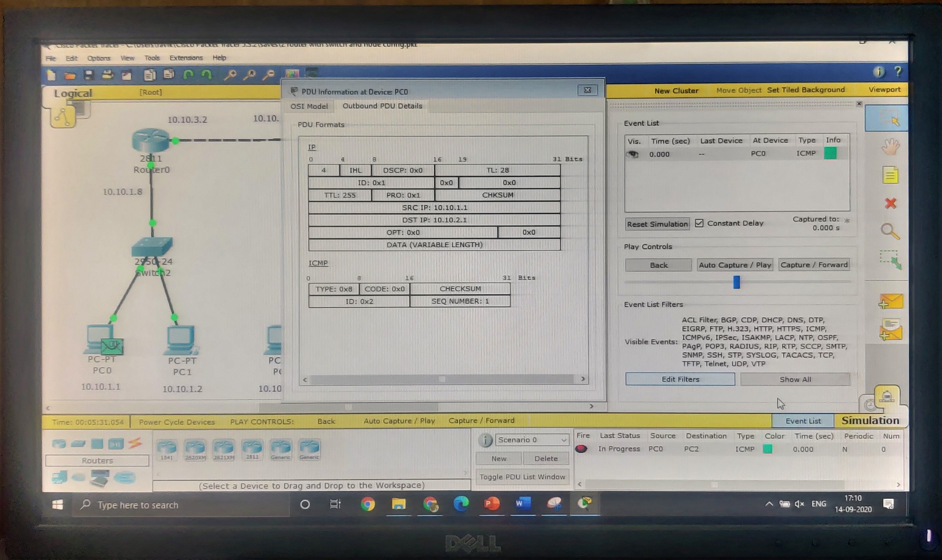Viewport: 942px width, 560px height.
Task: Click the Reset Simulation button
Action: (657, 224)
